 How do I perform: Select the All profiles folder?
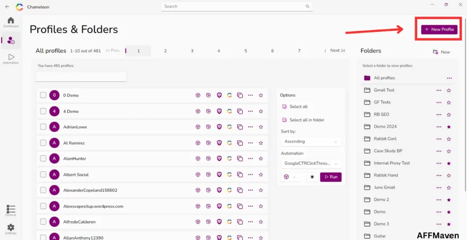(384, 78)
